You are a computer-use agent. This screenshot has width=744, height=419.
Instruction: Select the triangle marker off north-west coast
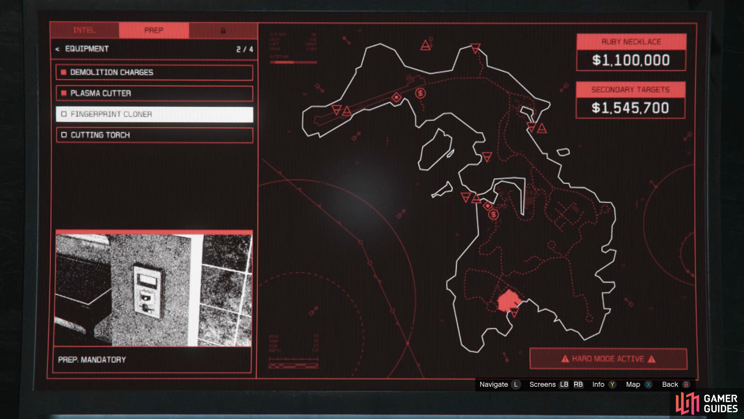[425, 46]
